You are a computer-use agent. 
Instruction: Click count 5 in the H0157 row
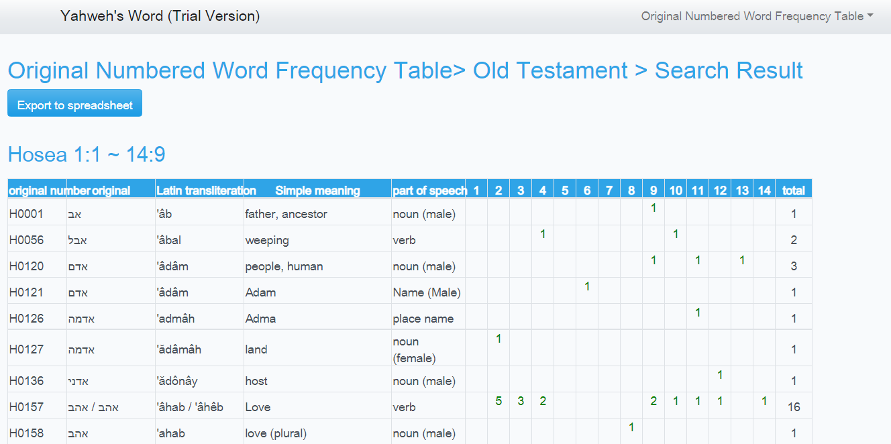(499, 401)
